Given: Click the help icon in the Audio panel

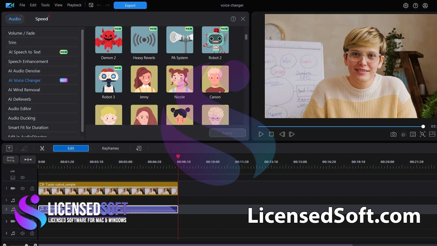Looking at the screenshot, I should pyautogui.click(x=233, y=19).
